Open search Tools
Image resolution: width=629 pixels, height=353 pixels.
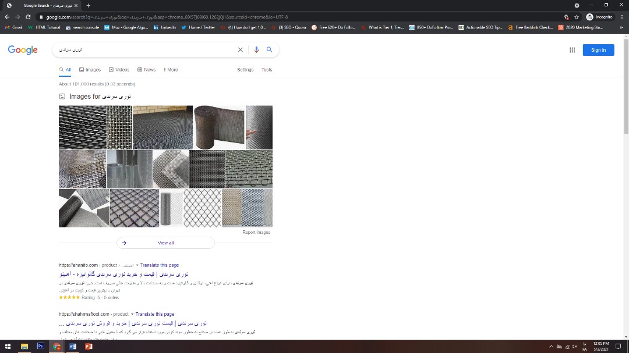coord(267,70)
